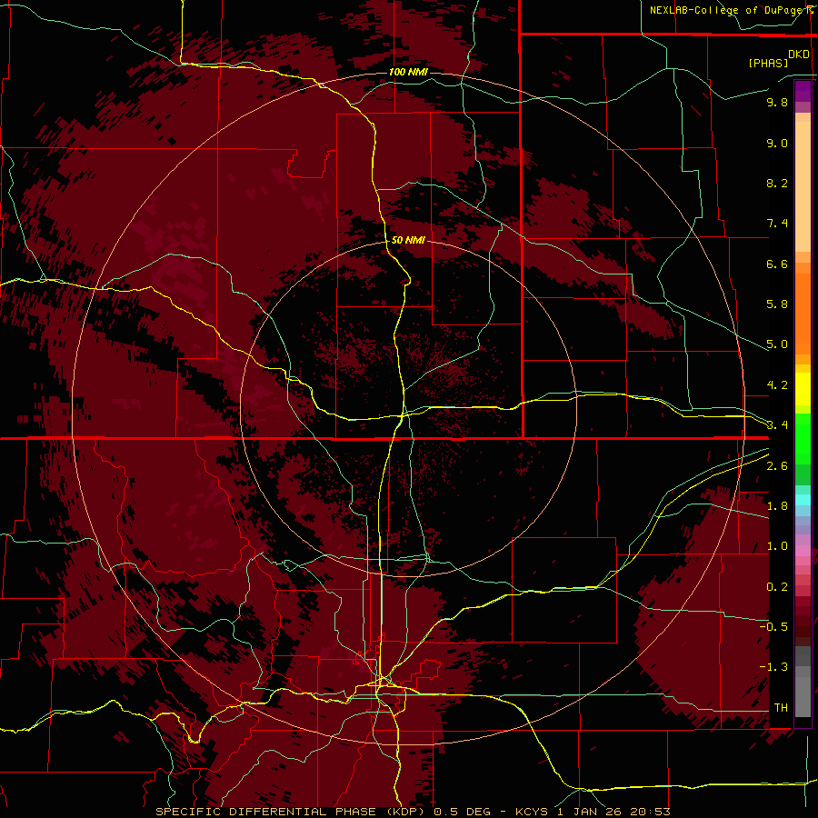Click the 9.0 scale value

tap(777, 143)
